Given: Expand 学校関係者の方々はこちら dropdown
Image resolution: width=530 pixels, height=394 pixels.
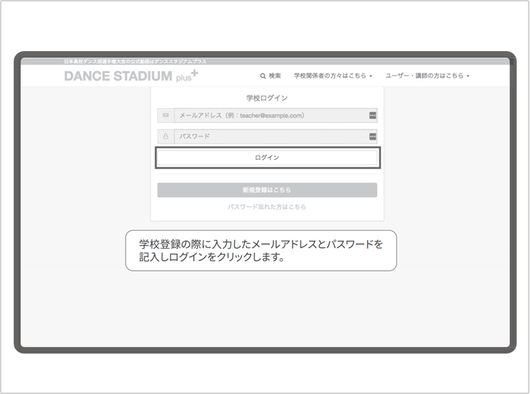Looking at the screenshot, I should point(333,75).
